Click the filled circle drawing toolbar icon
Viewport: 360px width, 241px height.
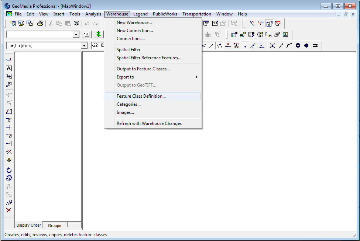click(x=306, y=46)
